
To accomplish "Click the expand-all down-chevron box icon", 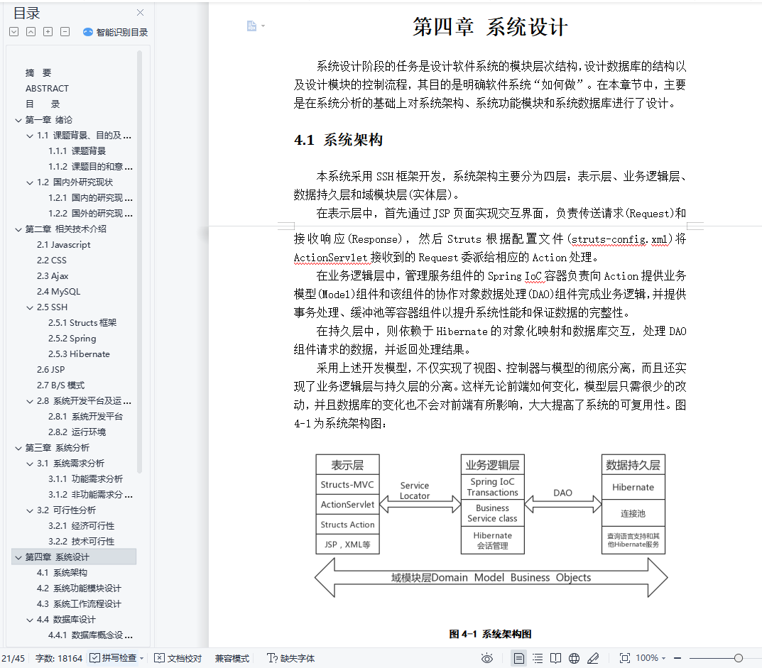I will 14,32.
